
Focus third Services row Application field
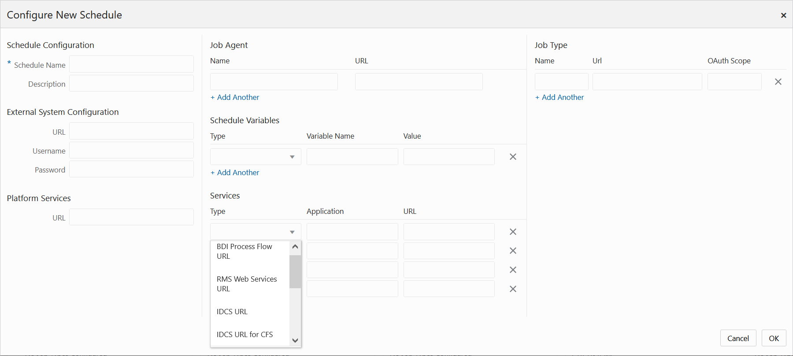tap(352, 270)
